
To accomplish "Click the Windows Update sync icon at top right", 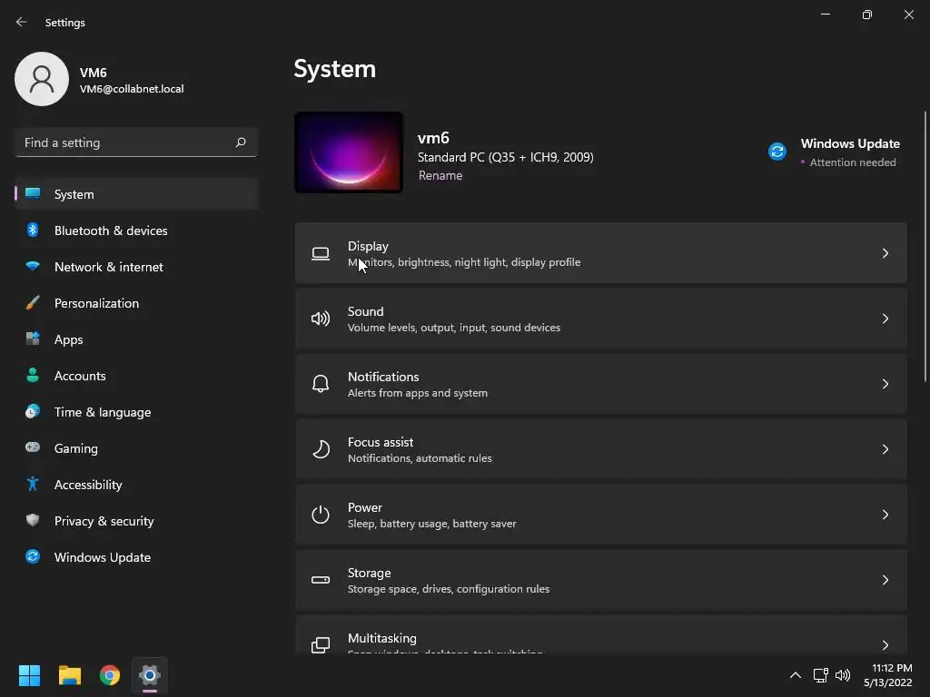I will click(777, 152).
